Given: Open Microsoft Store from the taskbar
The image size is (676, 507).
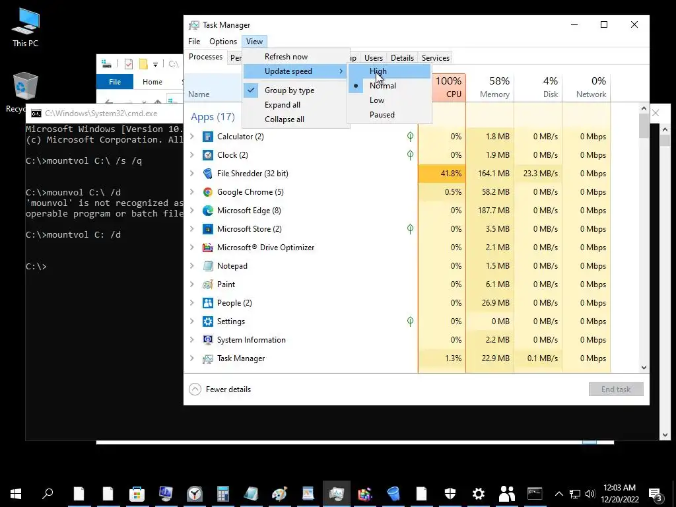Looking at the screenshot, I should pos(137,494).
